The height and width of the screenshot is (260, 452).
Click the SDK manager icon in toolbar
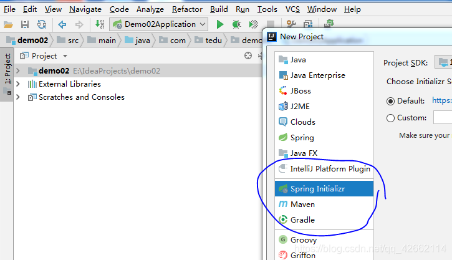tap(329, 24)
